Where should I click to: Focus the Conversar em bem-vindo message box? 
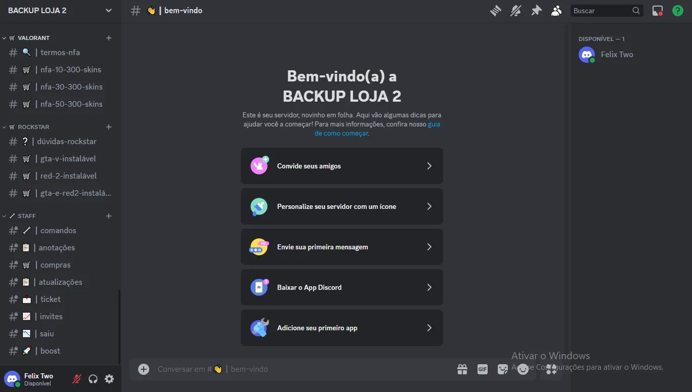(x=304, y=369)
